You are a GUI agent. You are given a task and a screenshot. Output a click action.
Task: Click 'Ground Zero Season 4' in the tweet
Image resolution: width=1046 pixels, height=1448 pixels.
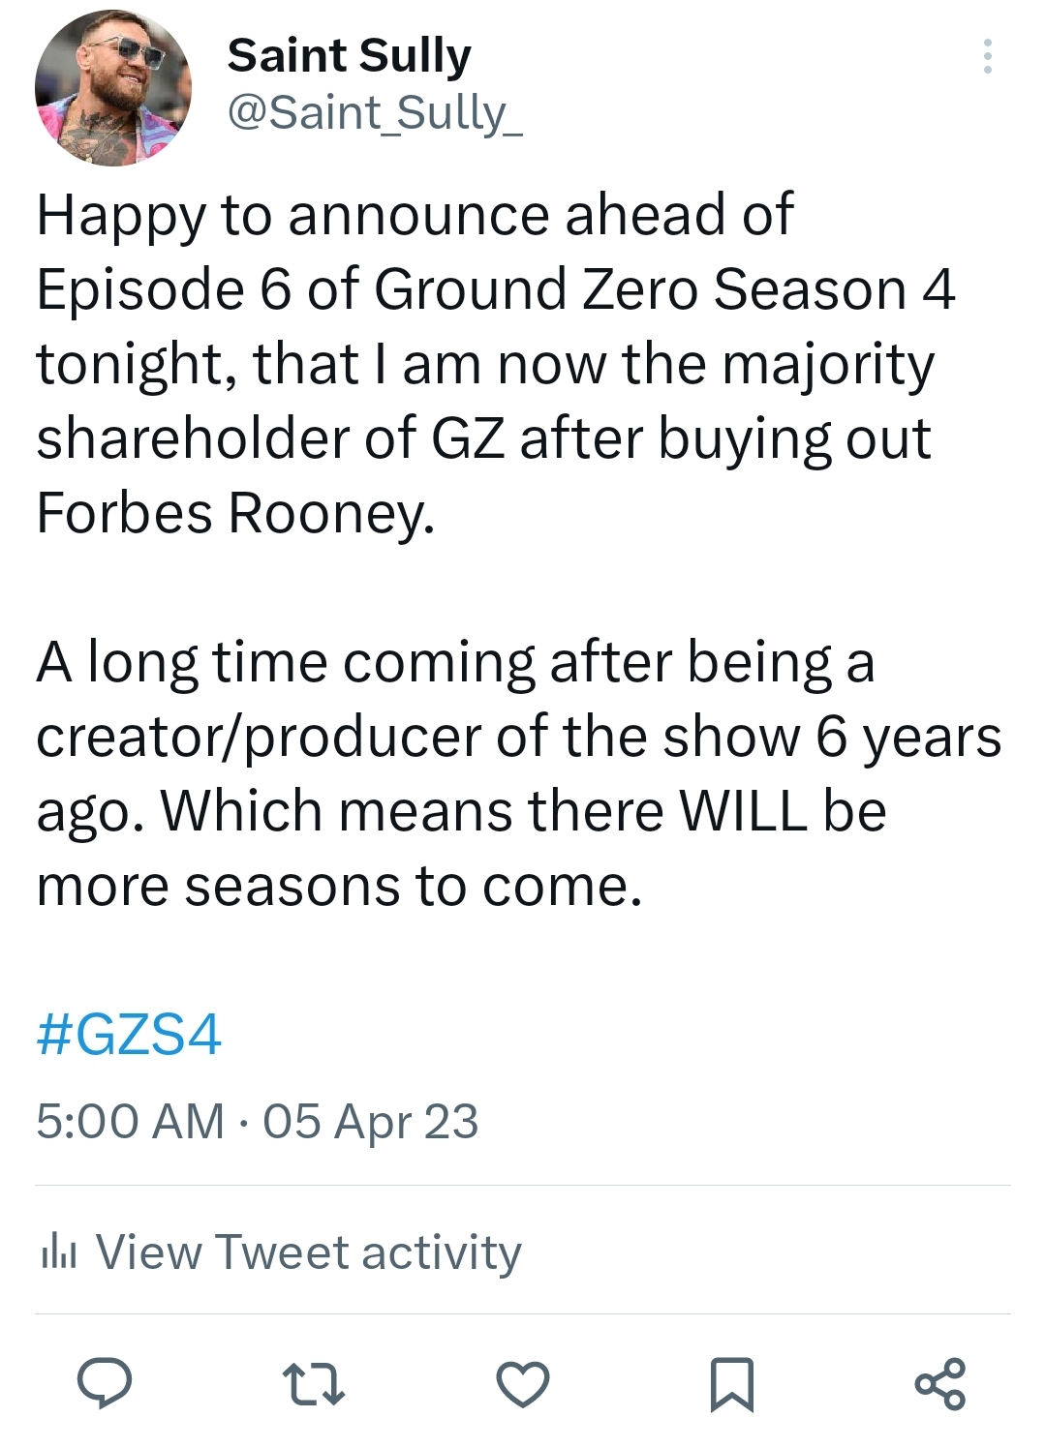[x=664, y=289]
